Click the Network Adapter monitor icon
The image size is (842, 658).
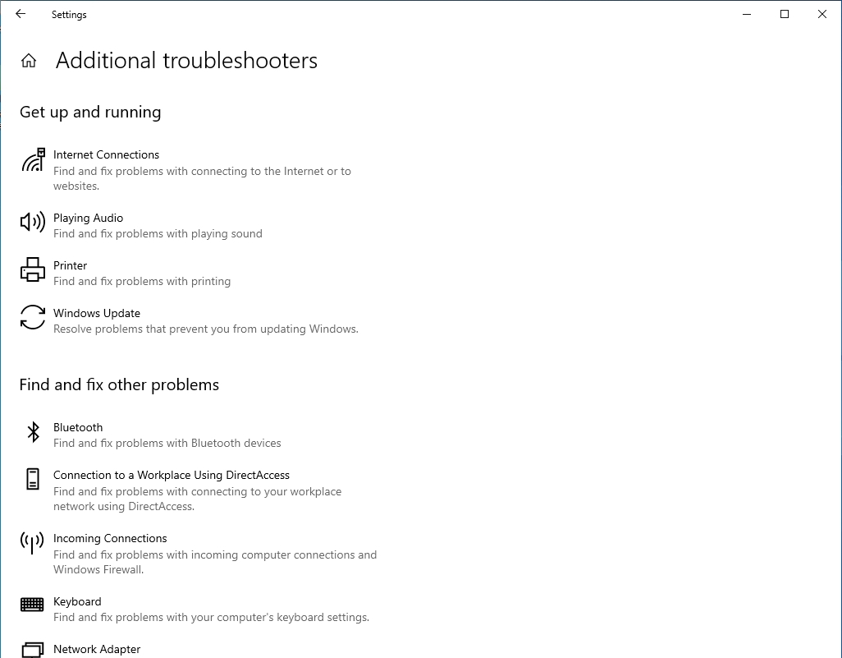pyautogui.click(x=32, y=650)
